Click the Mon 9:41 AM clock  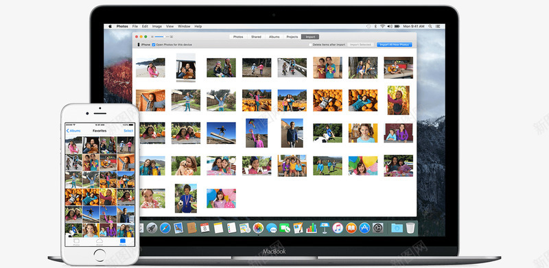point(414,26)
